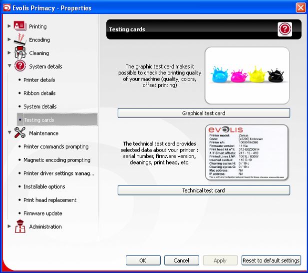Select the Administration category label
The image size is (308, 273).
(45, 226)
